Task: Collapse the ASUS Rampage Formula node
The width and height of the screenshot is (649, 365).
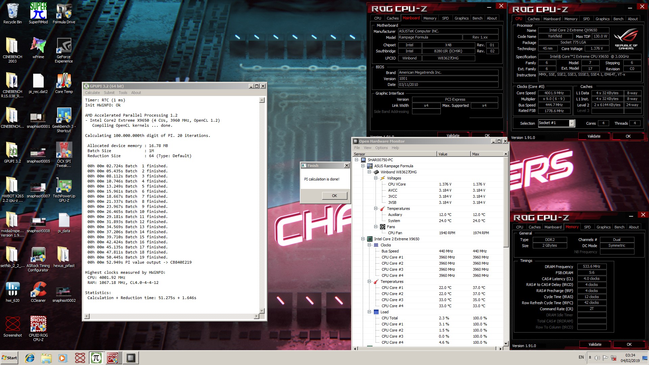Action: tap(363, 166)
